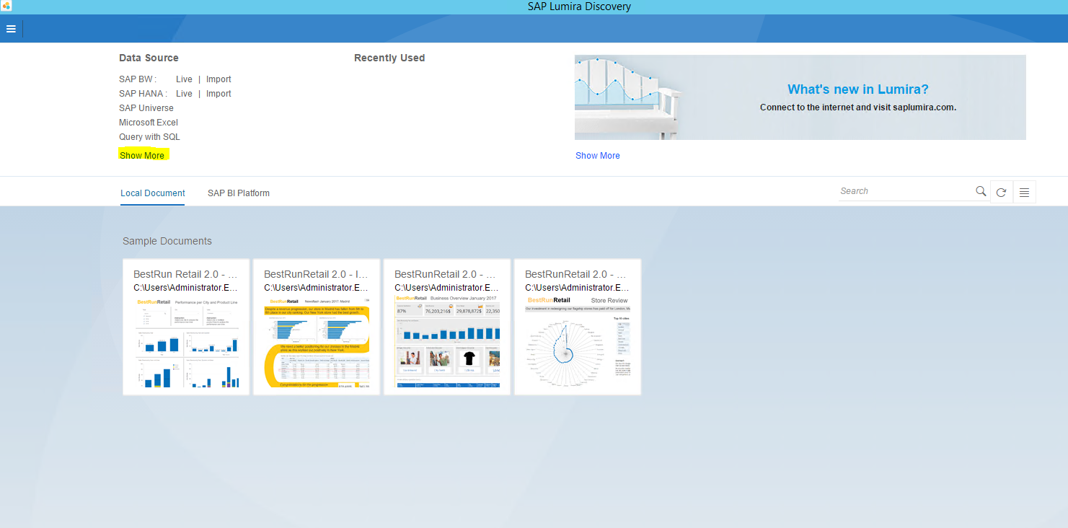Select Query with SQL data source
This screenshot has height=528, width=1068.
(x=149, y=137)
